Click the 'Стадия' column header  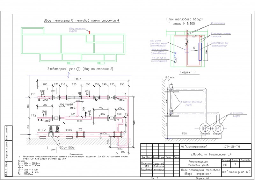point(226,160)
